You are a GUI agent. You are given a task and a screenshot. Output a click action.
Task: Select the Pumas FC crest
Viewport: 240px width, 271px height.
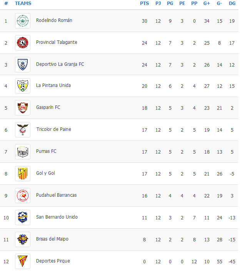[23, 152]
